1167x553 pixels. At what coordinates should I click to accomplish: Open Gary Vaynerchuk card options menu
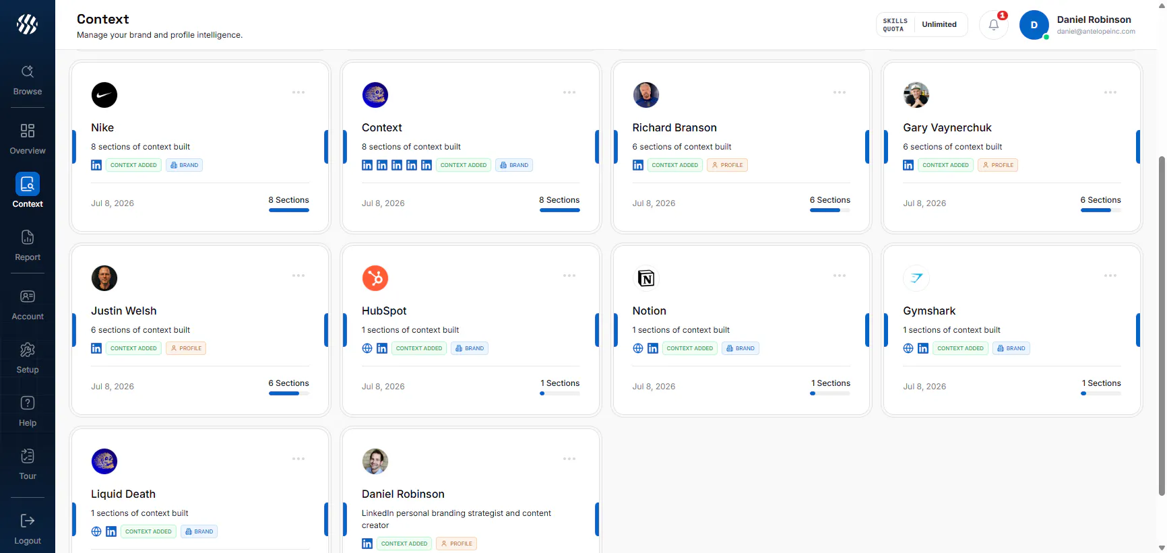tap(1110, 92)
